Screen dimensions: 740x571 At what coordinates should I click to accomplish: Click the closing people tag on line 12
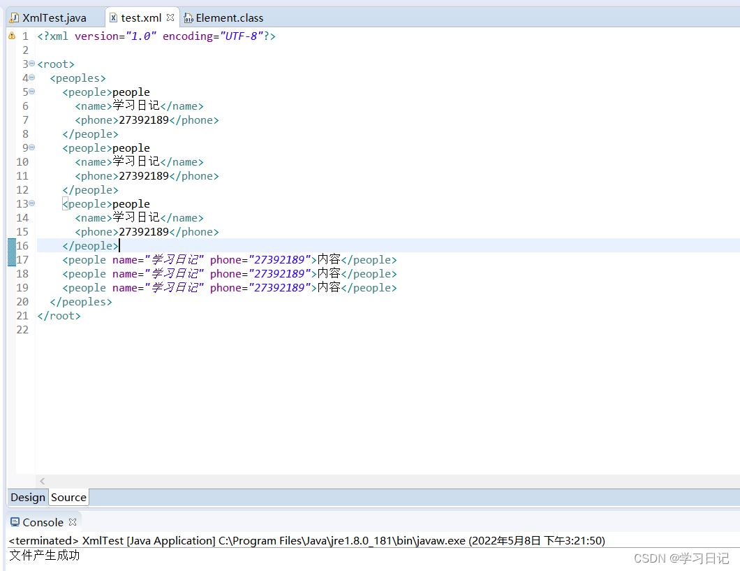click(90, 190)
